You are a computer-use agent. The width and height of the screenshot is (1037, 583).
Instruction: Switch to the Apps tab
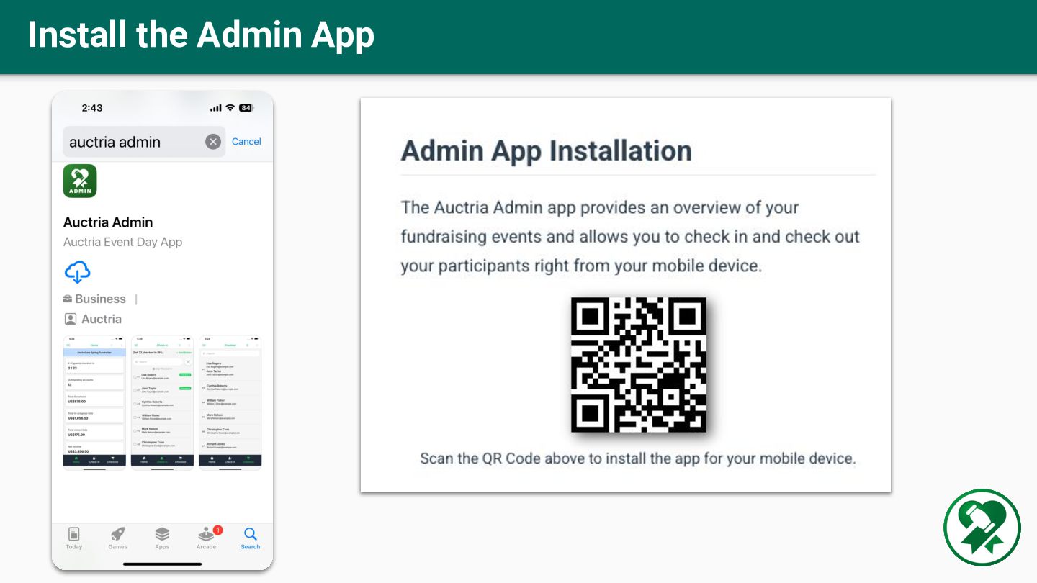pos(162,538)
